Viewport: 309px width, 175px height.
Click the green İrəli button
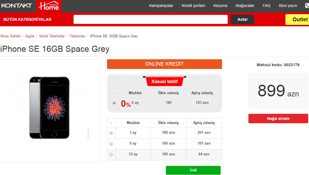tap(193, 170)
